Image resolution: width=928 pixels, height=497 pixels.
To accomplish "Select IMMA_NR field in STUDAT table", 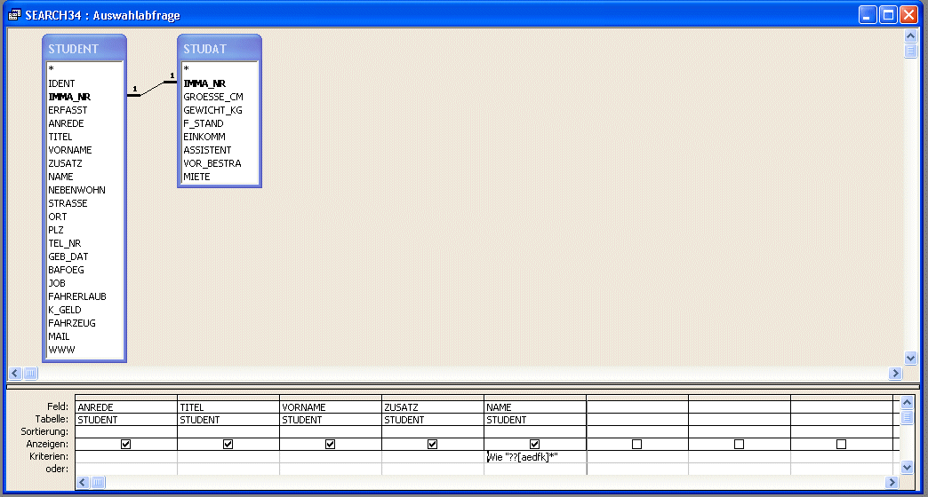I will point(204,83).
